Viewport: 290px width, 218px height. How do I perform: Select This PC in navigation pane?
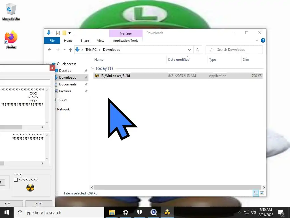(x=62, y=100)
